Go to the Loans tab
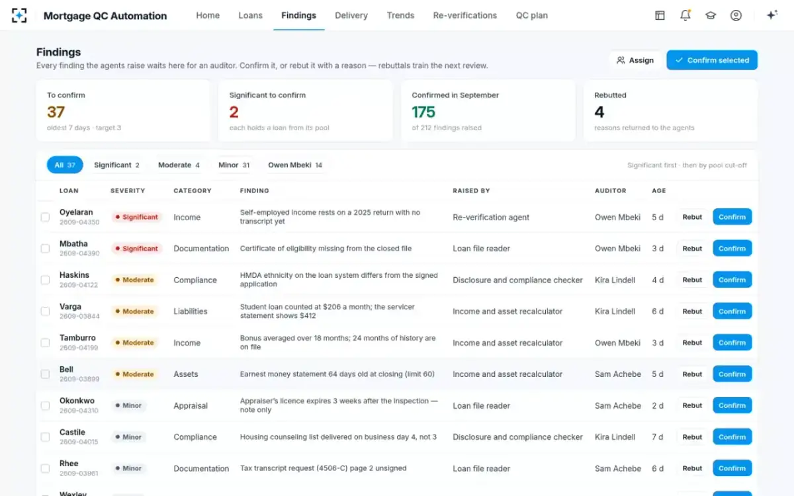This screenshot has width=794, height=496. [x=250, y=15]
